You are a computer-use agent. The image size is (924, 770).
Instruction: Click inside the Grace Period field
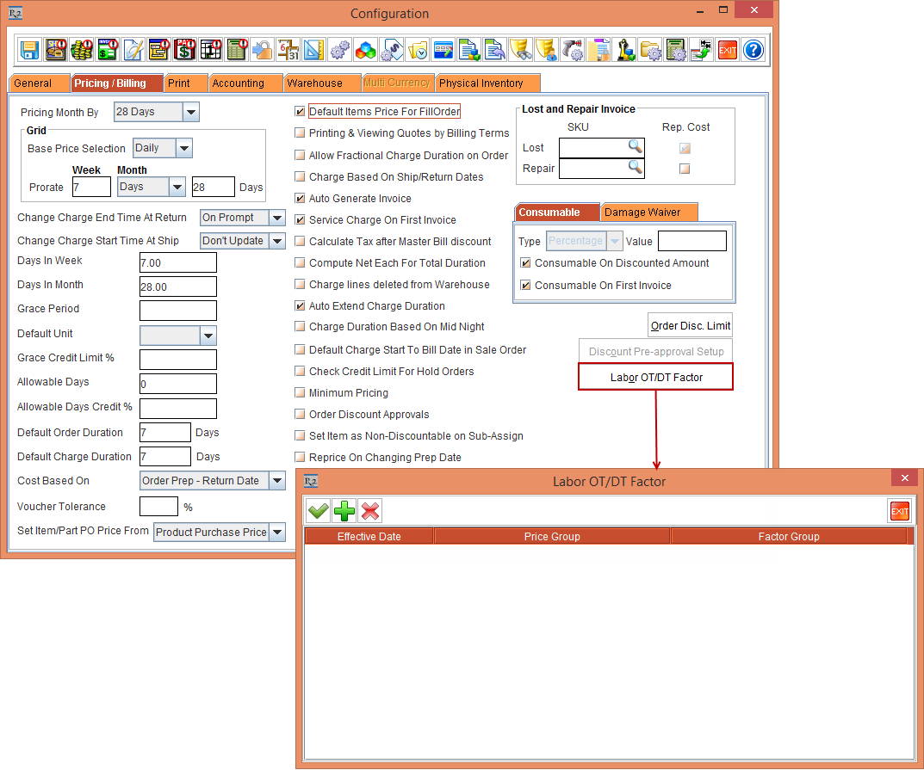click(x=177, y=310)
